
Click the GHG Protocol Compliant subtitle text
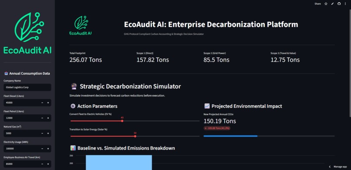[164, 34]
